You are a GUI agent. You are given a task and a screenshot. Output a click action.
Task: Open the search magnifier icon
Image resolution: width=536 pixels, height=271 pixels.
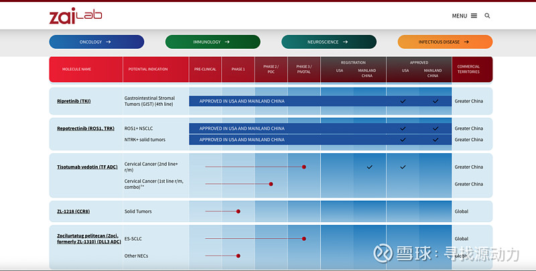487,15
